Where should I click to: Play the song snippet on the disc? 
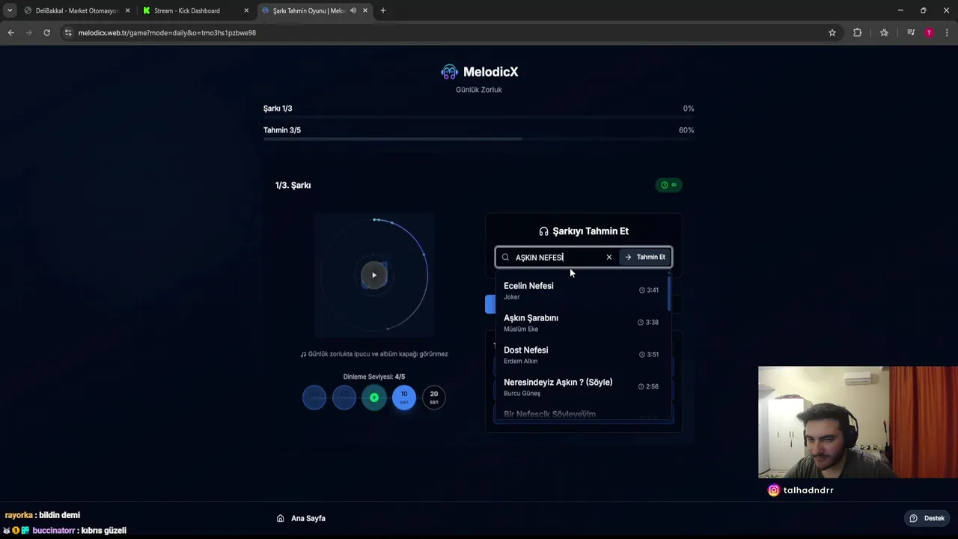[374, 275]
